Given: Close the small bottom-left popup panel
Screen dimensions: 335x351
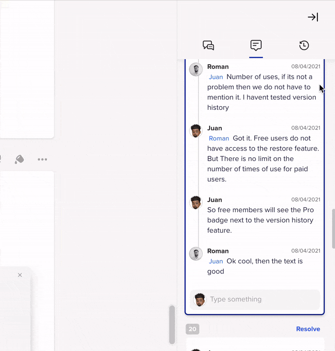Looking at the screenshot, I should (20, 275).
